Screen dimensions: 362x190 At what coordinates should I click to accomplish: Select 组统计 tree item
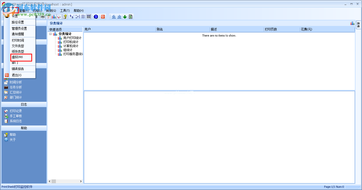[x=68, y=50]
